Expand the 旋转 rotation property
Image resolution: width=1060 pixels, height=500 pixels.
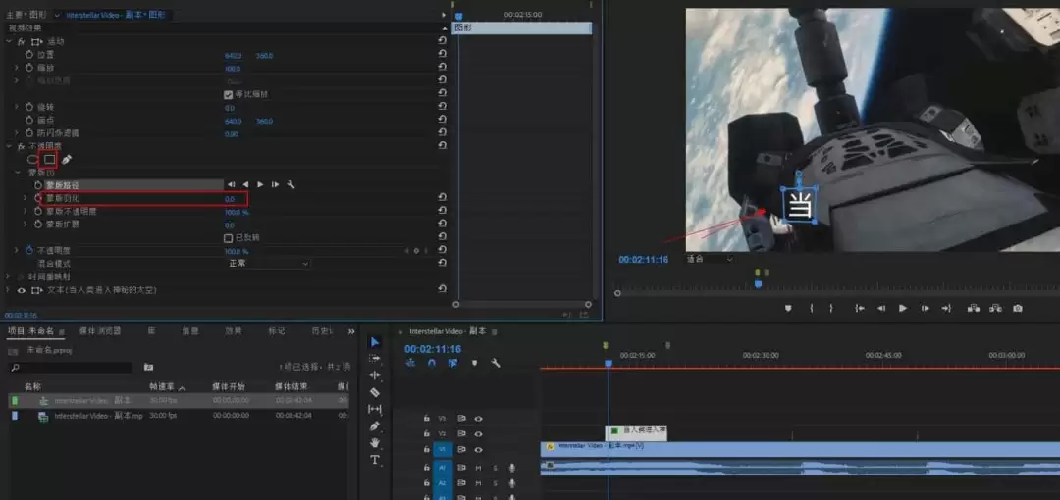17,108
